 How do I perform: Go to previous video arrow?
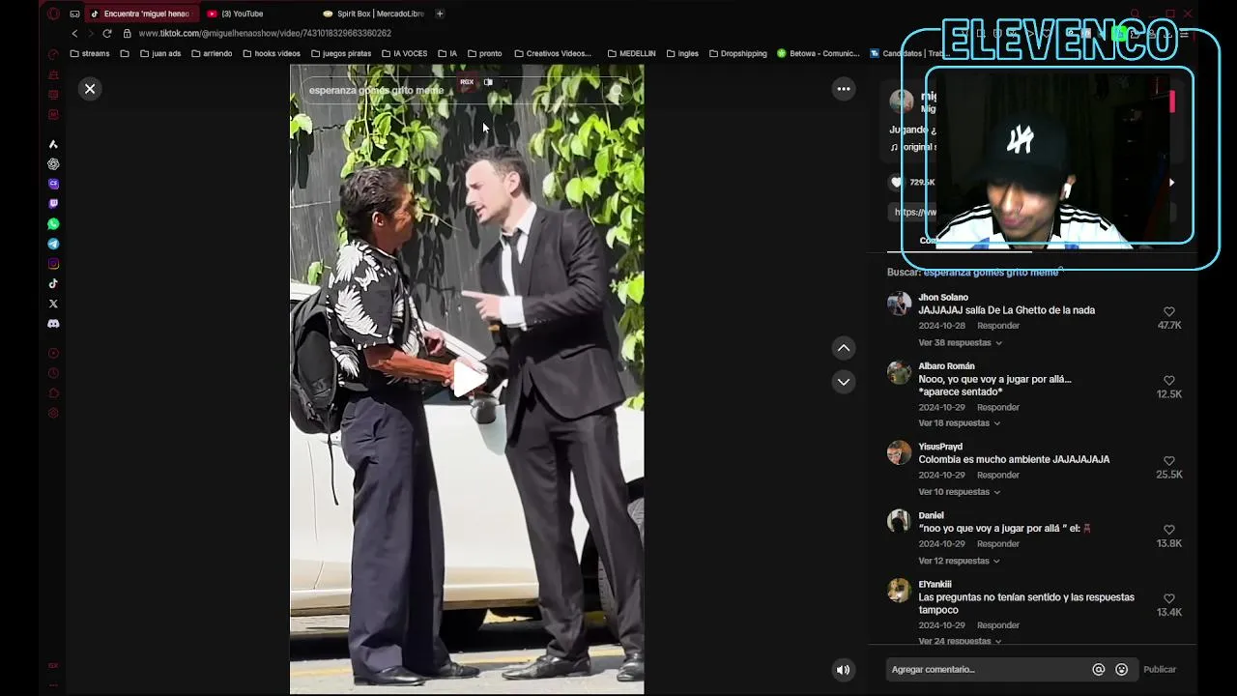click(x=844, y=348)
